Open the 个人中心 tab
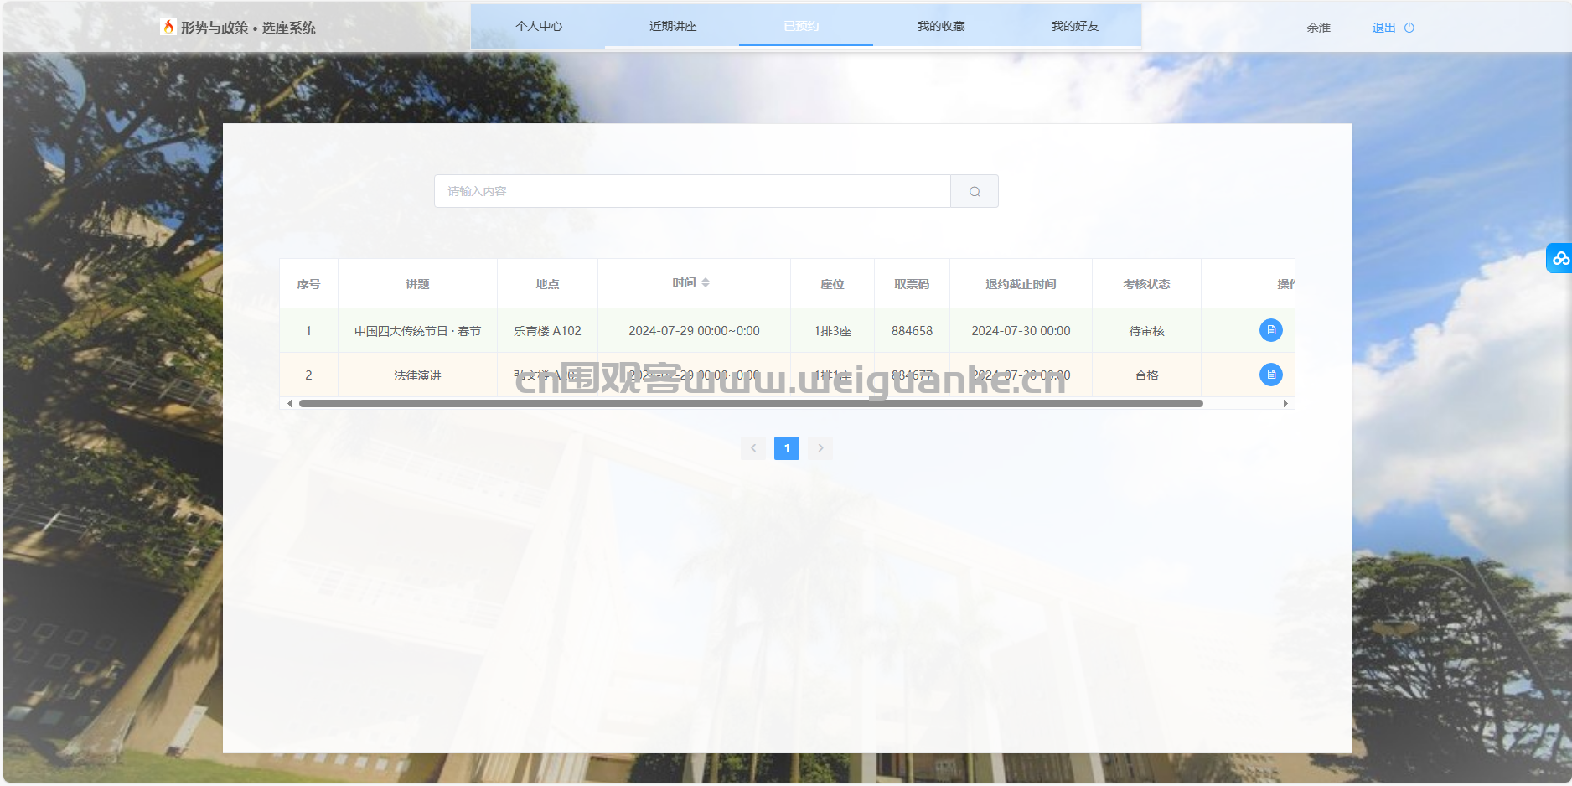This screenshot has width=1572, height=786. (x=538, y=27)
